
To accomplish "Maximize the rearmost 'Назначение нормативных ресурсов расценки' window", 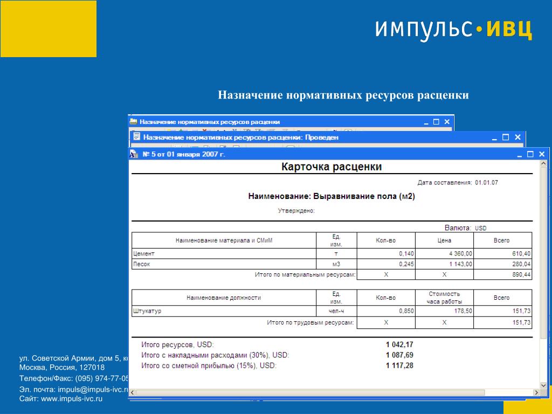I will tap(436, 122).
